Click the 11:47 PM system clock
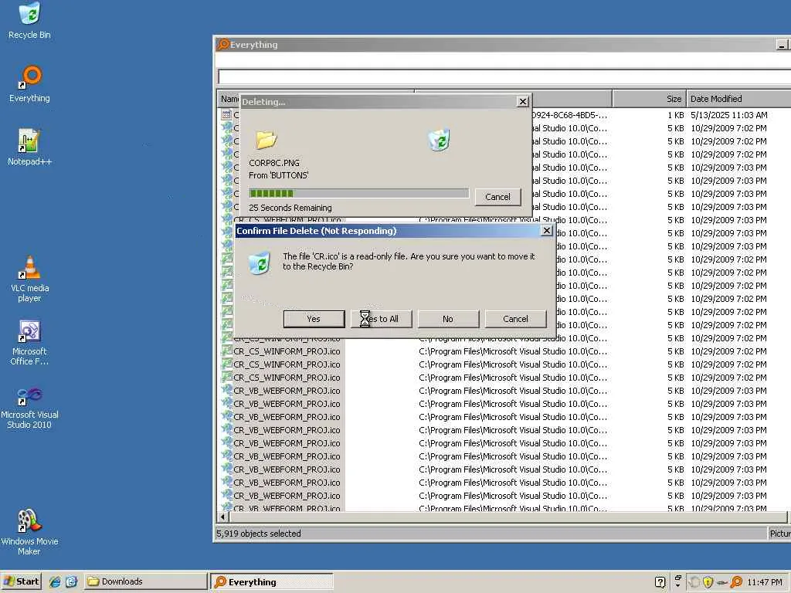This screenshot has height=593, width=791. [x=764, y=582]
